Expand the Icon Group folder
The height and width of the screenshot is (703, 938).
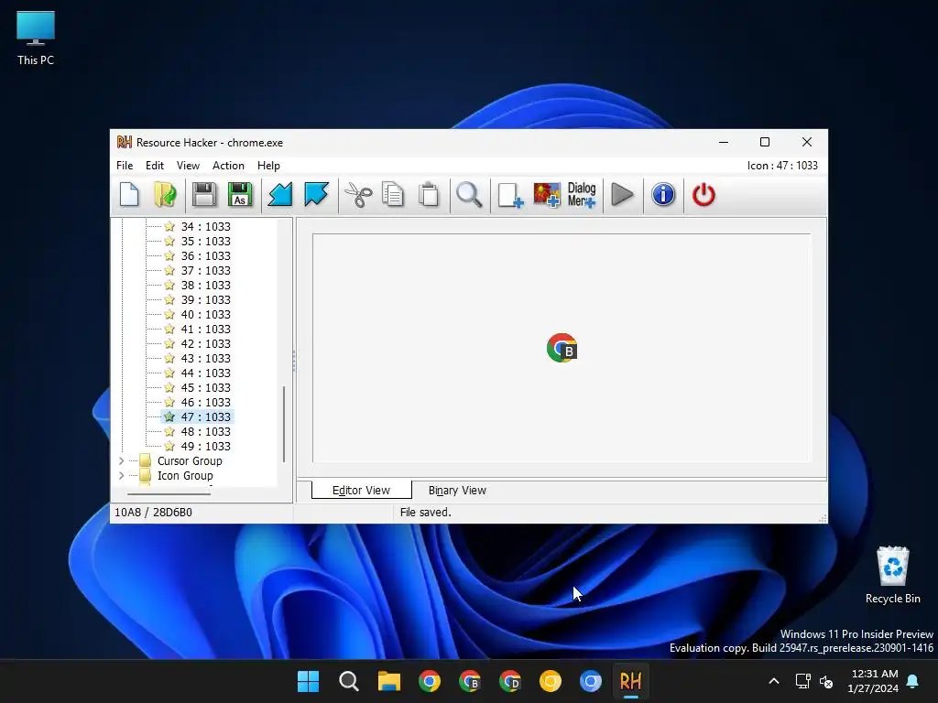(122, 475)
